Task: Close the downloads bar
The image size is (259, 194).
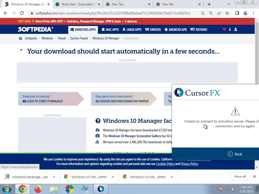Action: 254,177
